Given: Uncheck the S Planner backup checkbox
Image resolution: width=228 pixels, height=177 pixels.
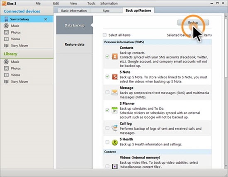Looking at the screenshot, I should pos(107,110).
